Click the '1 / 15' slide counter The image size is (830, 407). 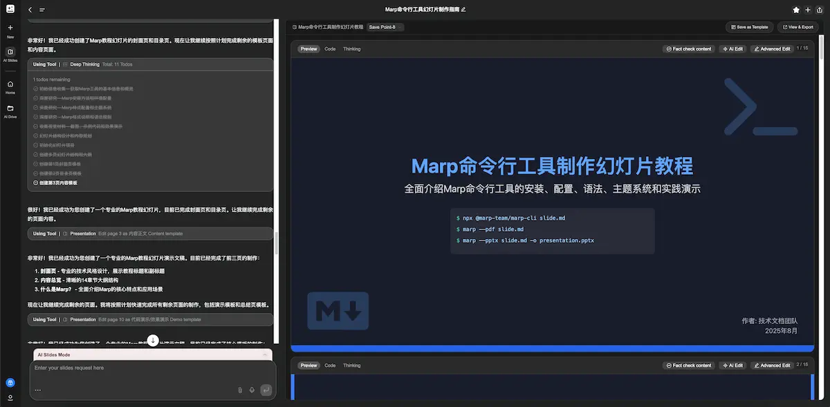pos(802,48)
